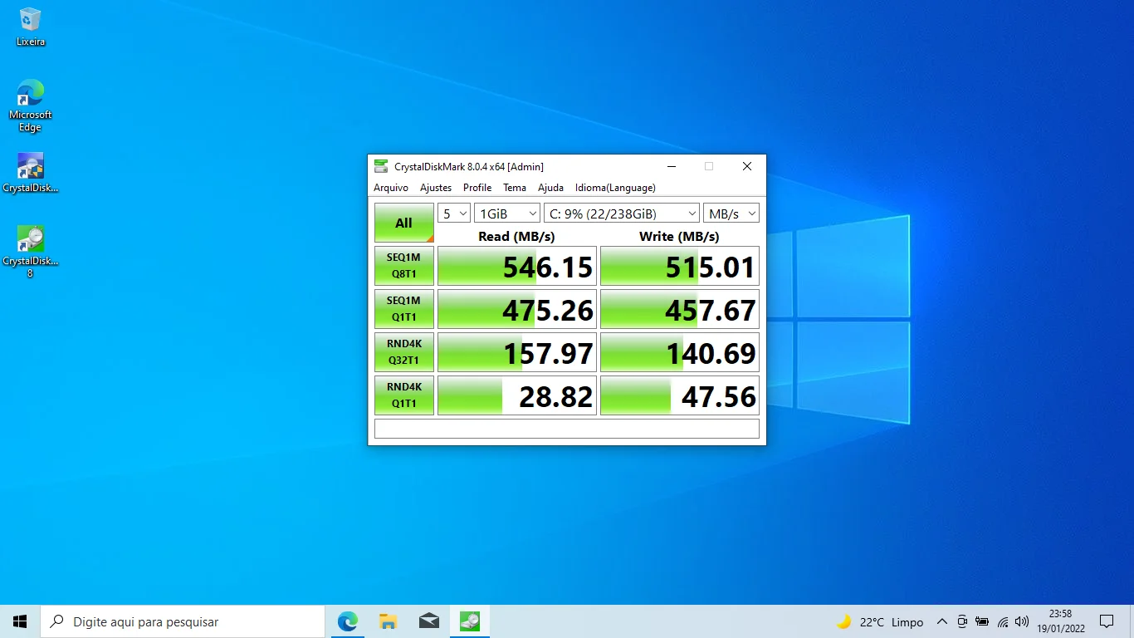The width and height of the screenshot is (1134, 638).
Task: Expand the 1GiB test size dropdown
Action: click(506, 213)
